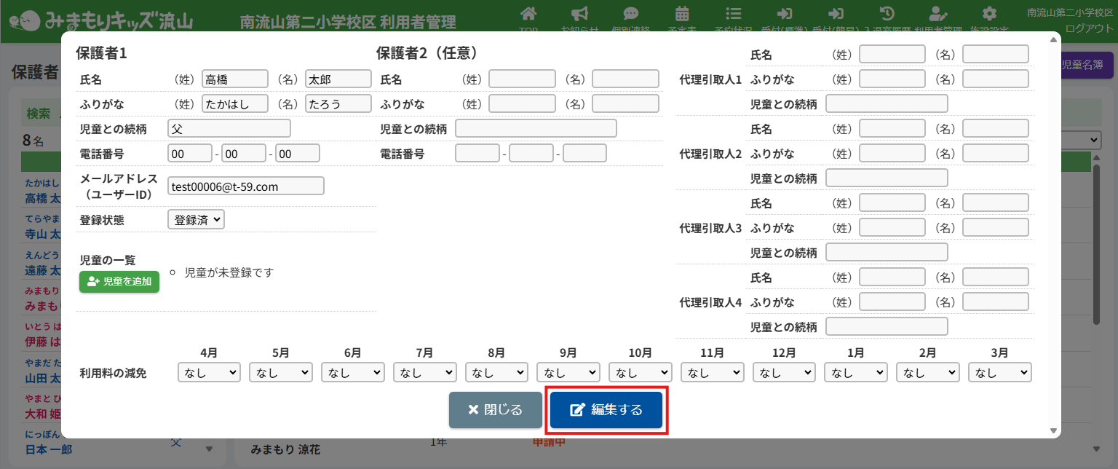Click the 閉じる button
The width and height of the screenshot is (1118, 469).
tap(495, 410)
